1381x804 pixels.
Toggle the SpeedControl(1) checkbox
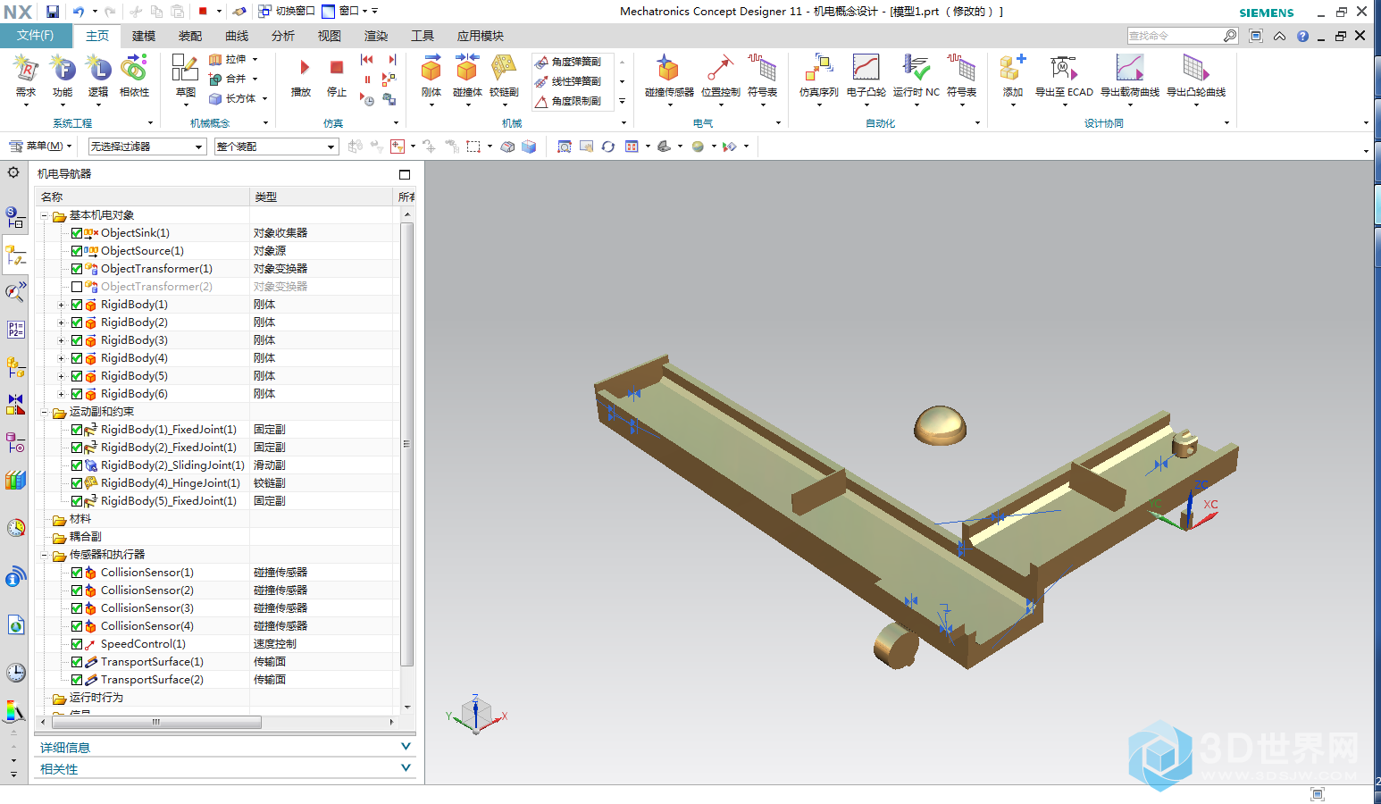click(77, 644)
